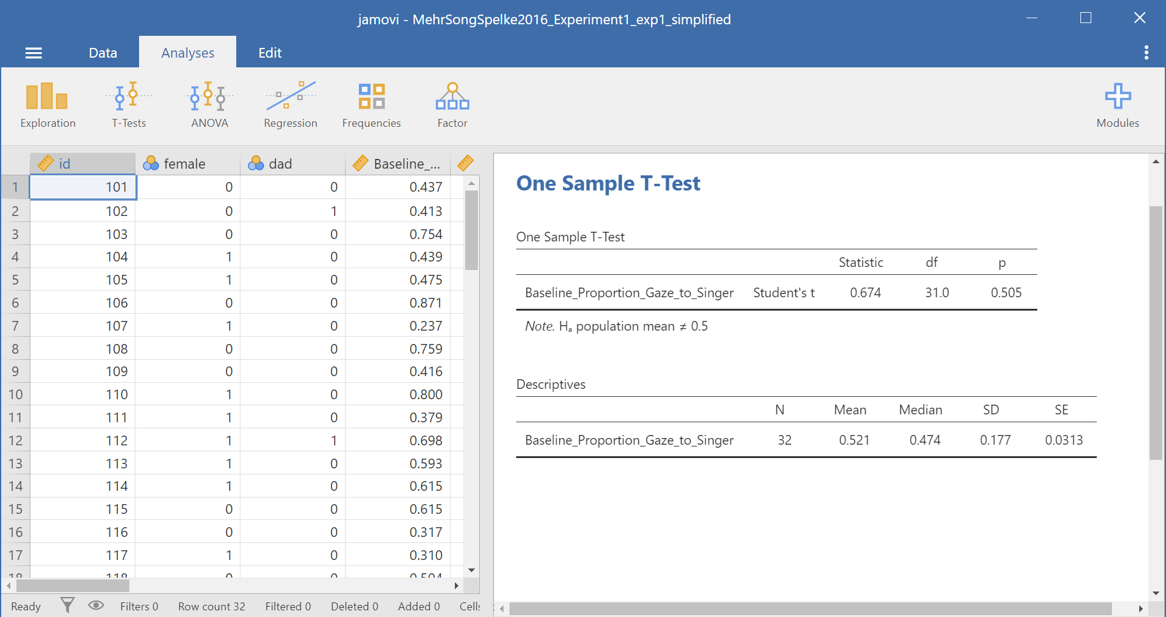Toggle the eye visibility icon in status bar
Image resolution: width=1166 pixels, height=617 pixels.
pos(96,605)
